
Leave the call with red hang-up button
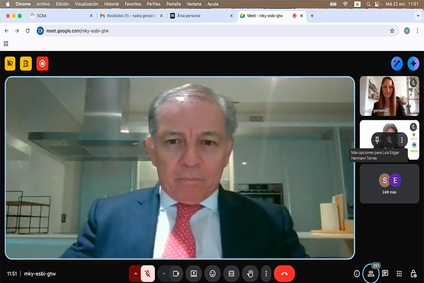tap(284, 274)
